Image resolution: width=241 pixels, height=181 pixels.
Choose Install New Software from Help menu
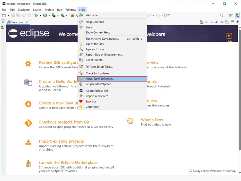pos(112,79)
